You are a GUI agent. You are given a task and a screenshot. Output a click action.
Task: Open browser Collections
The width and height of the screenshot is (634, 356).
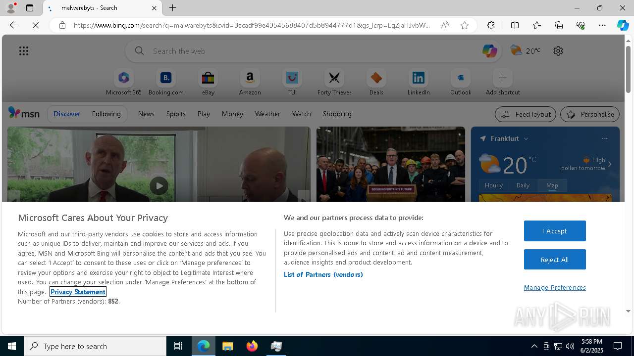[x=559, y=25]
